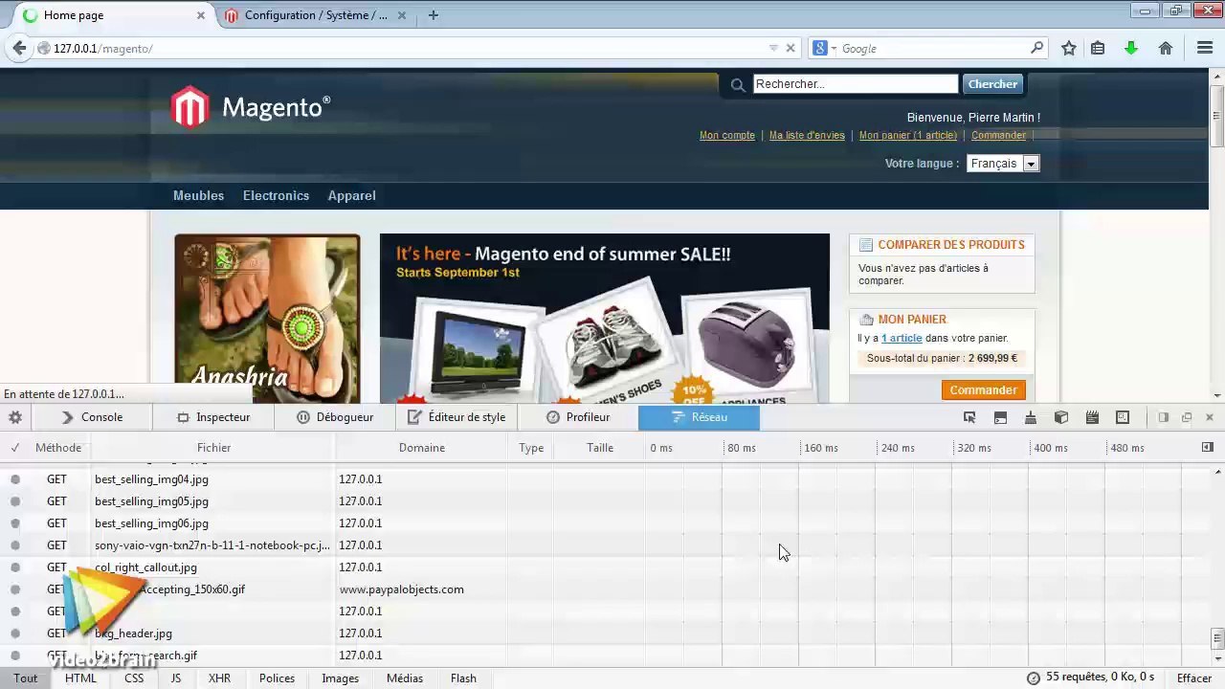The image size is (1225, 689).
Task: Click in the Rechercher search field
Action: [x=856, y=84]
